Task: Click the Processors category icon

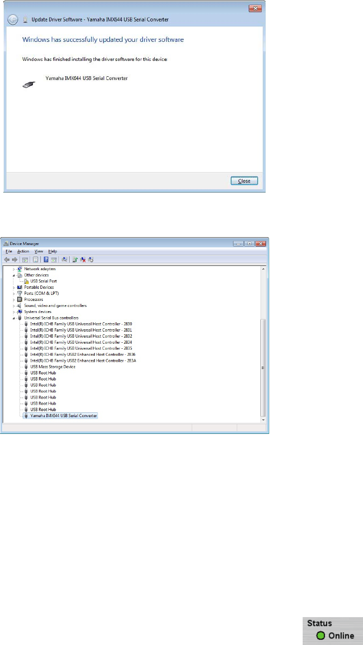Action: 20,299
